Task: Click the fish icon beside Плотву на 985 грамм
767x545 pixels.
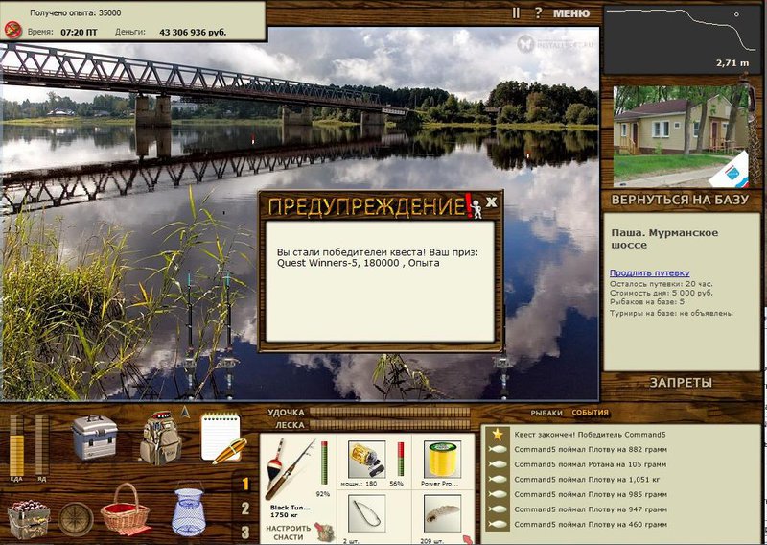Action: click(x=498, y=494)
